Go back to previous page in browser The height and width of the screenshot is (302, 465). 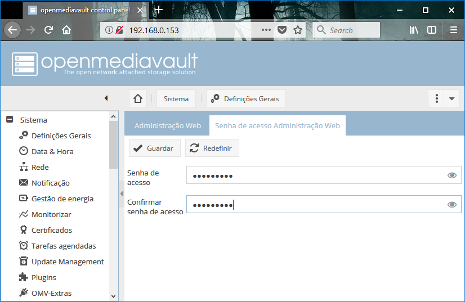[x=12, y=30]
